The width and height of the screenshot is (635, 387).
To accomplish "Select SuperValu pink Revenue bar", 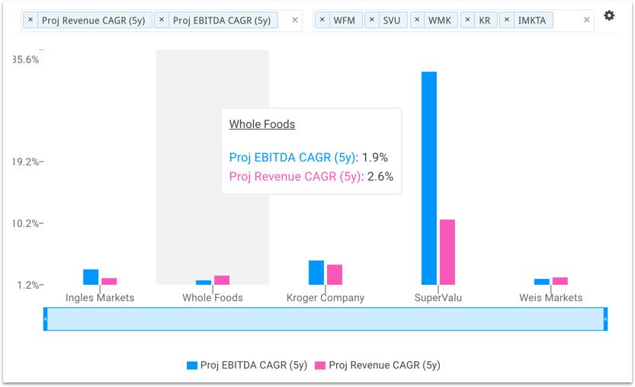I will 447,252.
